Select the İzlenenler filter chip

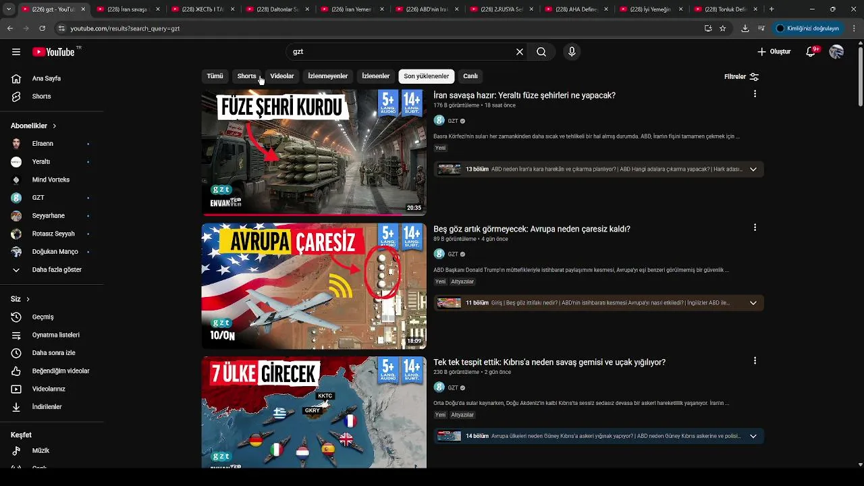click(376, 76)
